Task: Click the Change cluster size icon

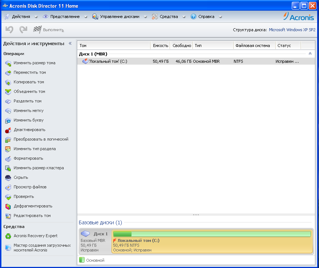Action: click(8, 168)
